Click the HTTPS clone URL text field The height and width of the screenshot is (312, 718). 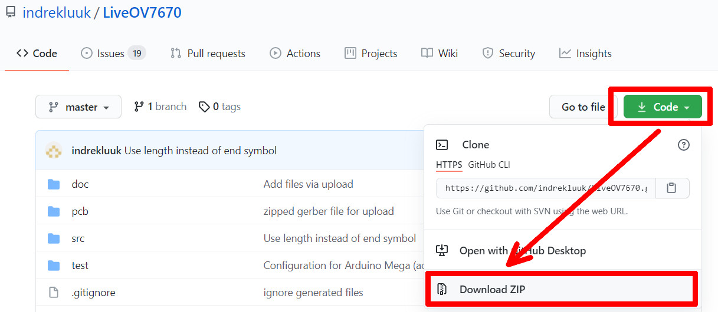click(546, 188)
